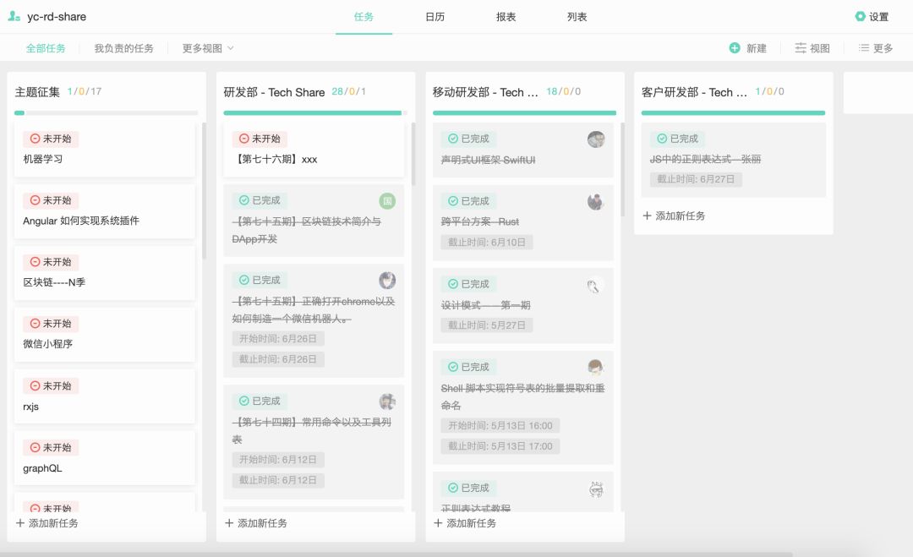Click 客户研发部 column progress bar
Image resolution: width=913 pixels, height=557 pixels.
click(x=733, y=113)
